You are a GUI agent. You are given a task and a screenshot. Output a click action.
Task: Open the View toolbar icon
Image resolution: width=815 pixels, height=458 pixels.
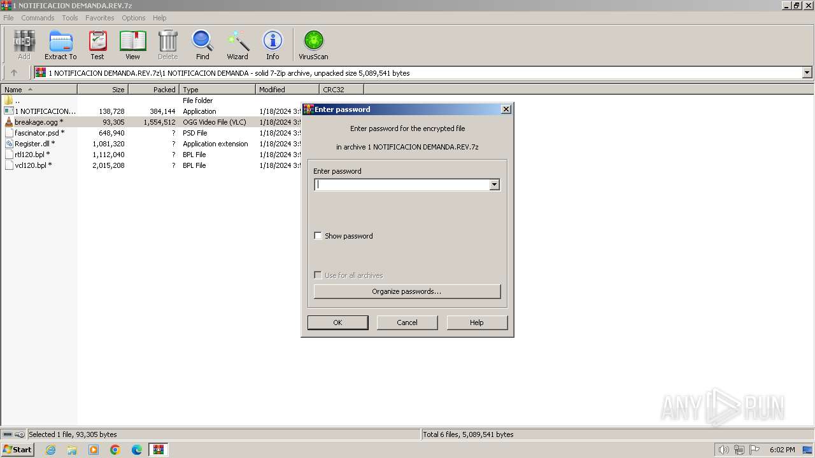pos(132,45)
